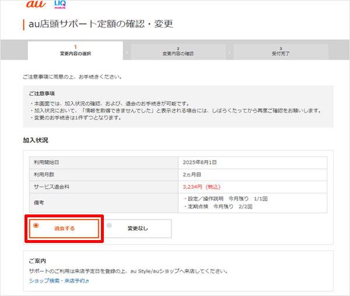This screenshot has height=296, width=350.
Task: Jump to step 3 受付完了 tab
Action: click(281, 51)
